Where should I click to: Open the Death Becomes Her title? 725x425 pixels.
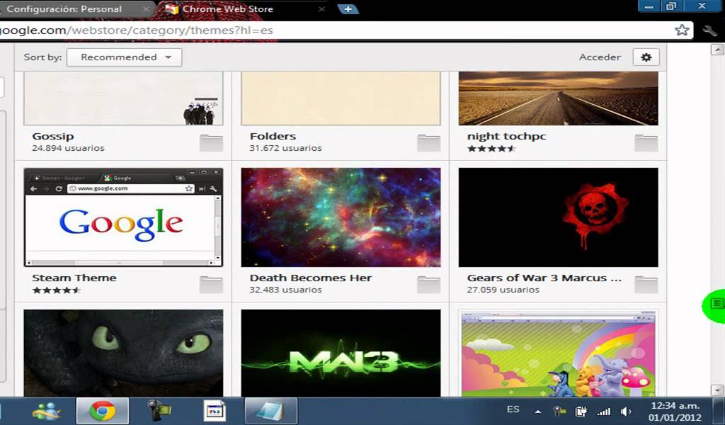[x=311, y=278]
